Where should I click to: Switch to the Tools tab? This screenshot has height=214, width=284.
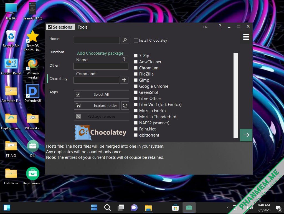[82, 27]
